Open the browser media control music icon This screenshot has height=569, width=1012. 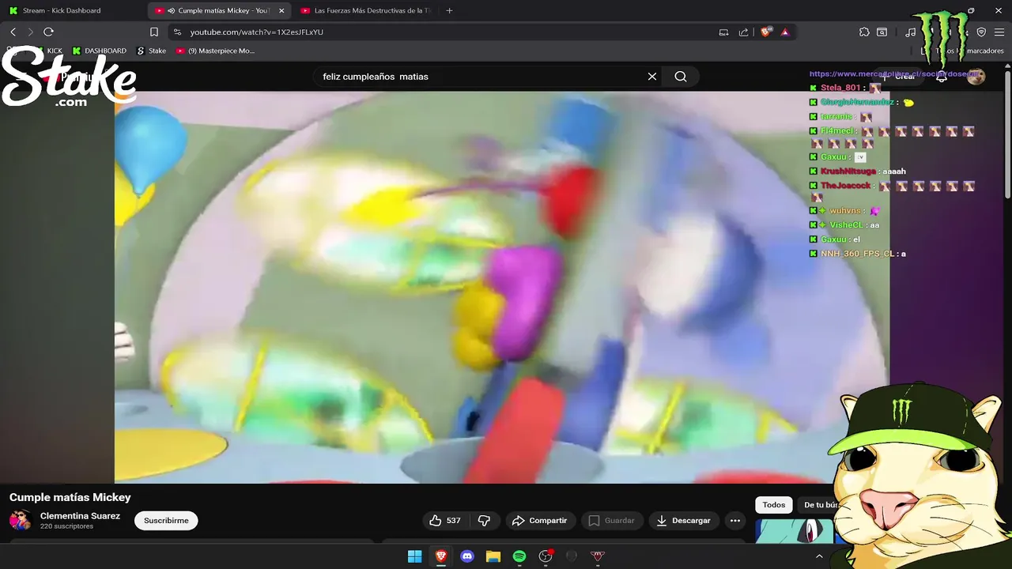pyautogui.click(x=911, y=32)
